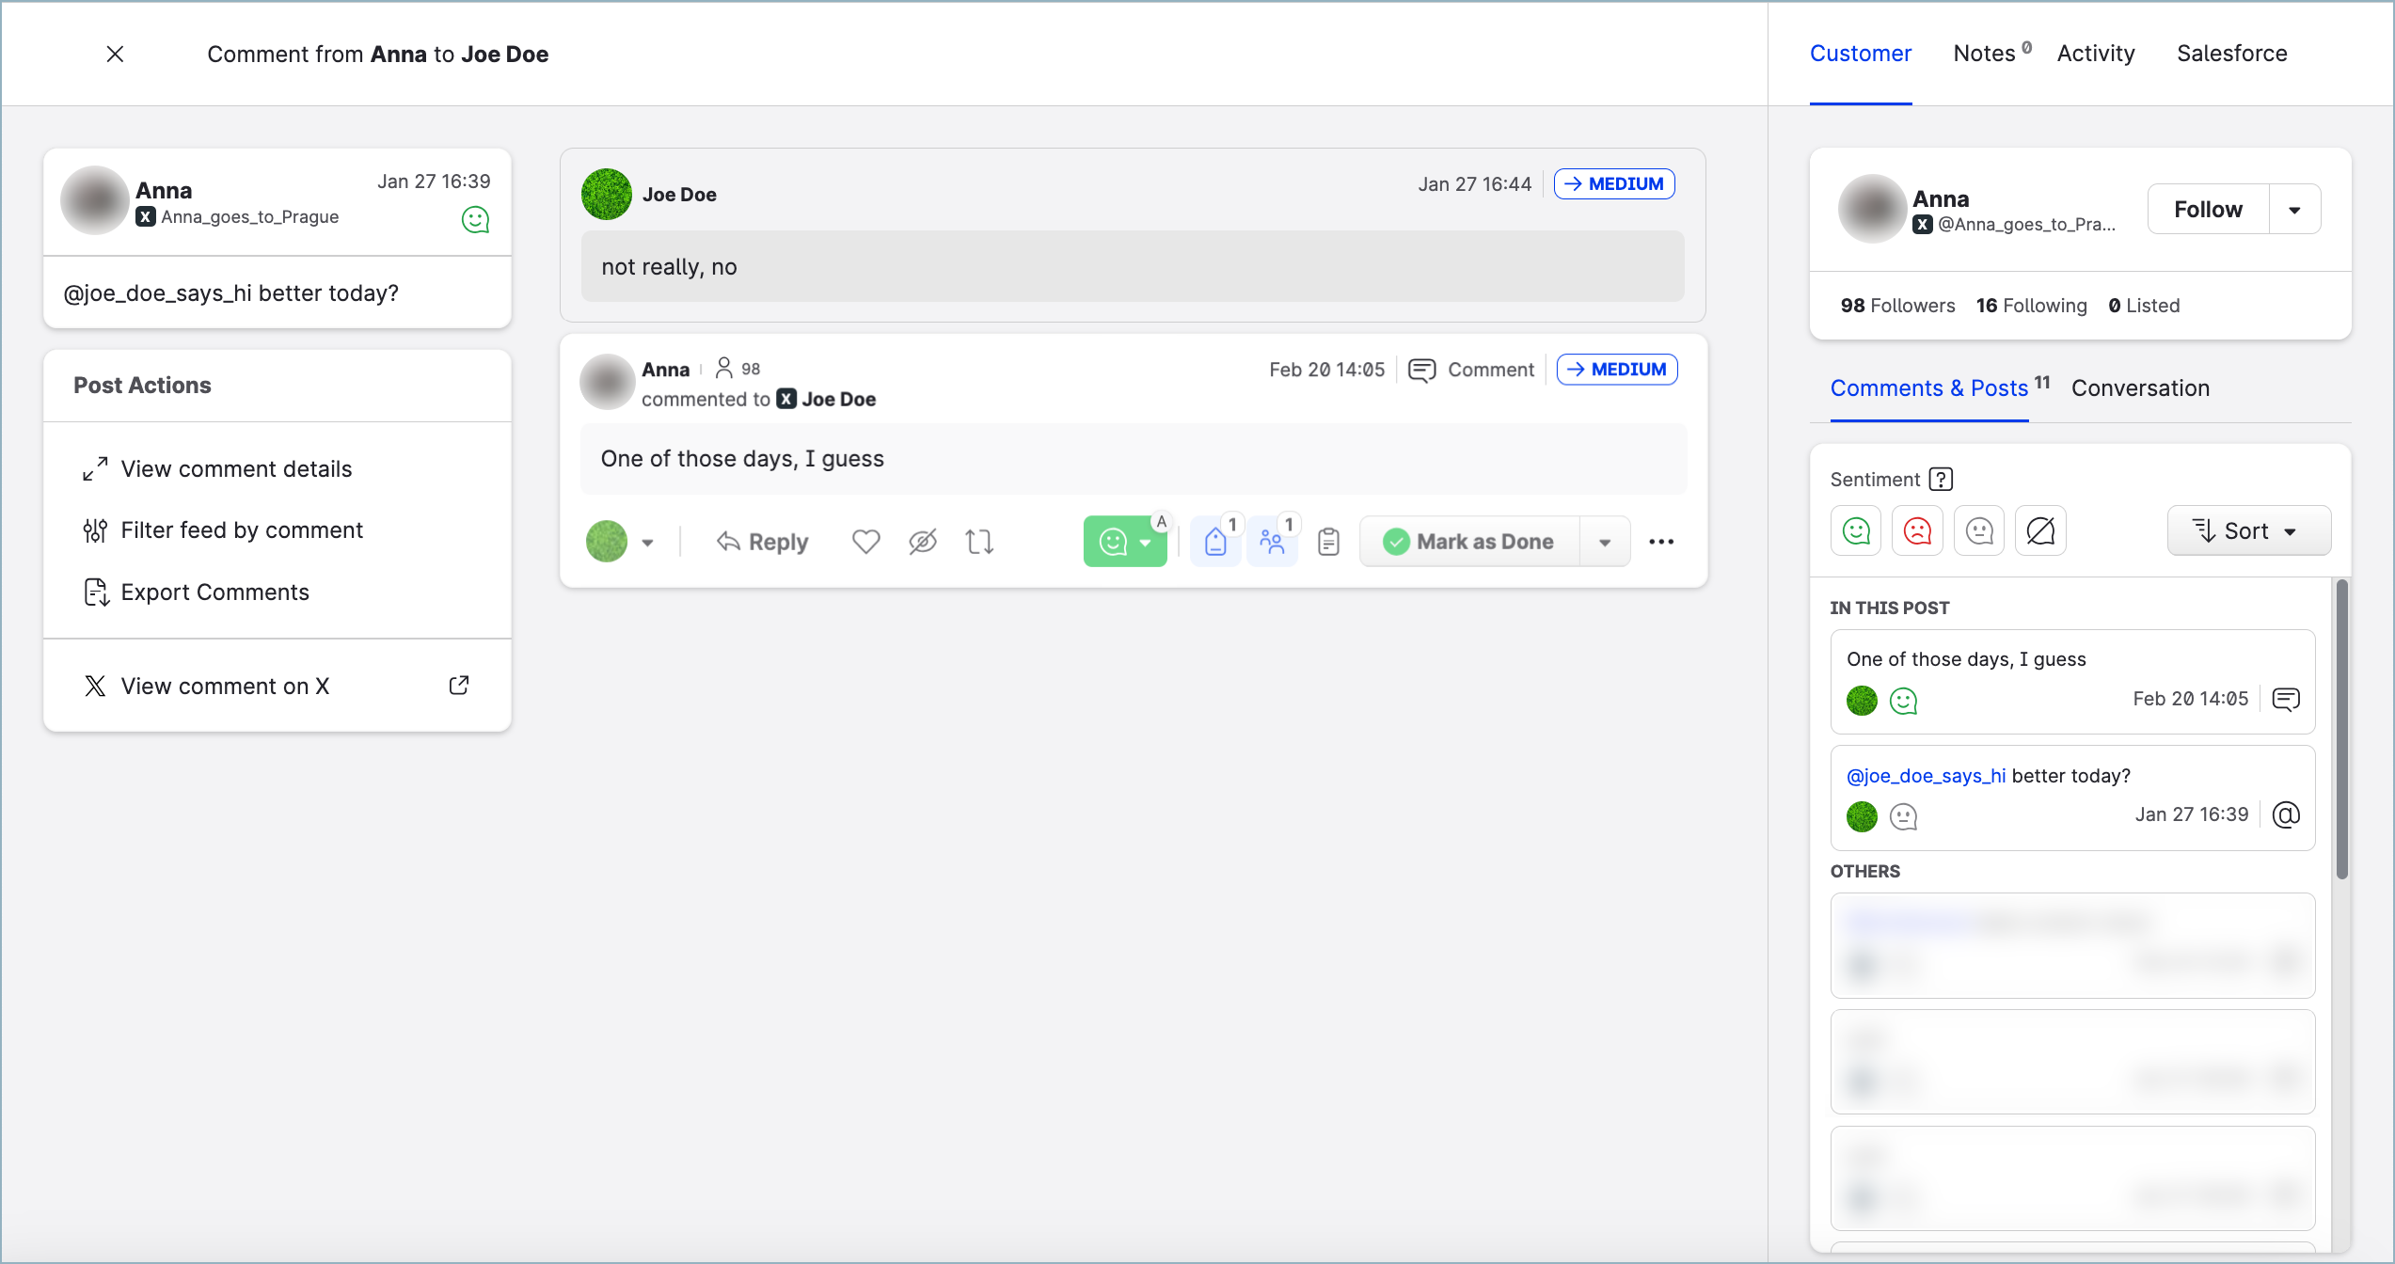Toggle the positive sentiment filter
This screenshot has width=2395, height=1264.
(1856, 531)
